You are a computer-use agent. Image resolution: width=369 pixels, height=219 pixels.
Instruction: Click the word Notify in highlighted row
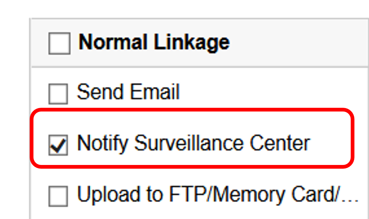(x=102, y=143)
